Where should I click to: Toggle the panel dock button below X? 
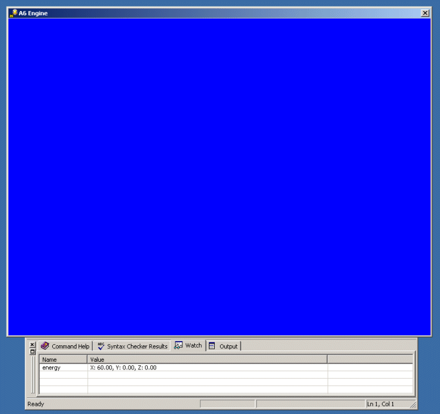pyautogui.click(x=32, y=352)
